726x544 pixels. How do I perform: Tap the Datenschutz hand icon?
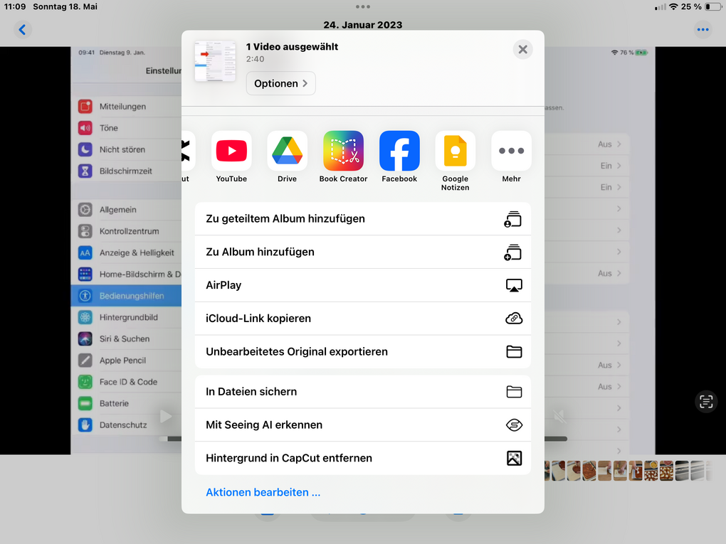[85, 425]
